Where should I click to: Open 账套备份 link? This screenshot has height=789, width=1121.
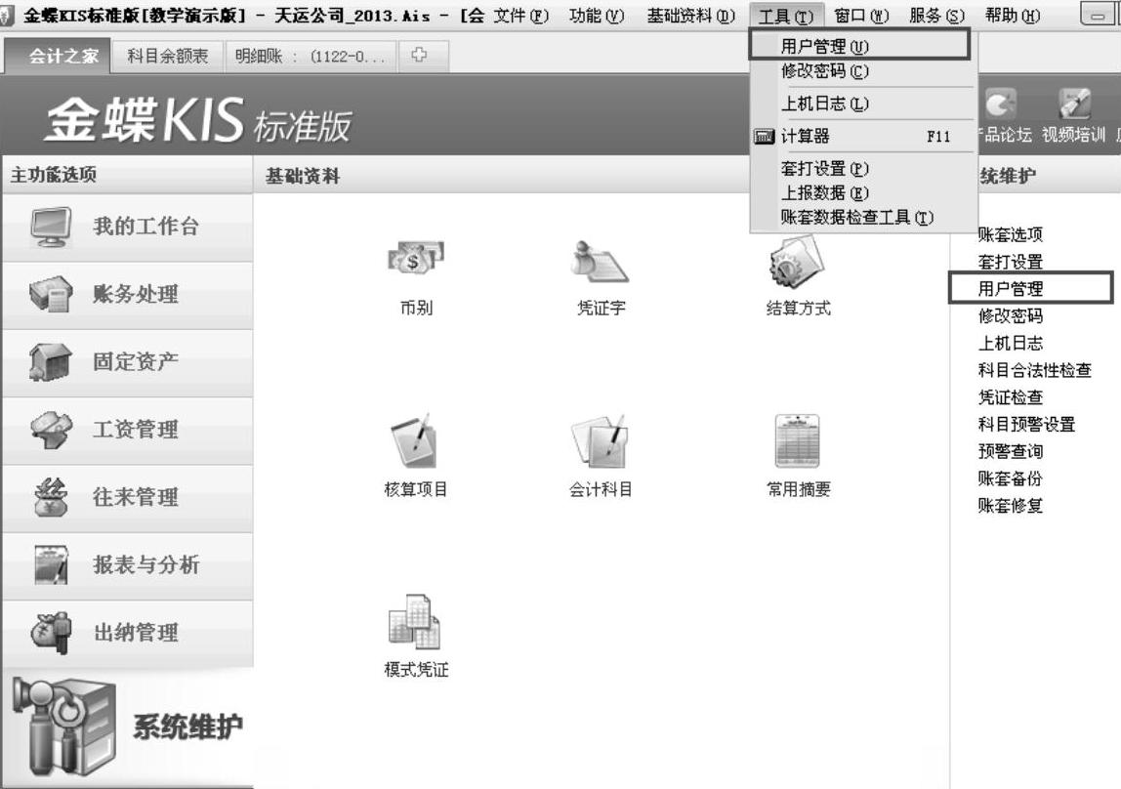click(x=1011, y=478)
